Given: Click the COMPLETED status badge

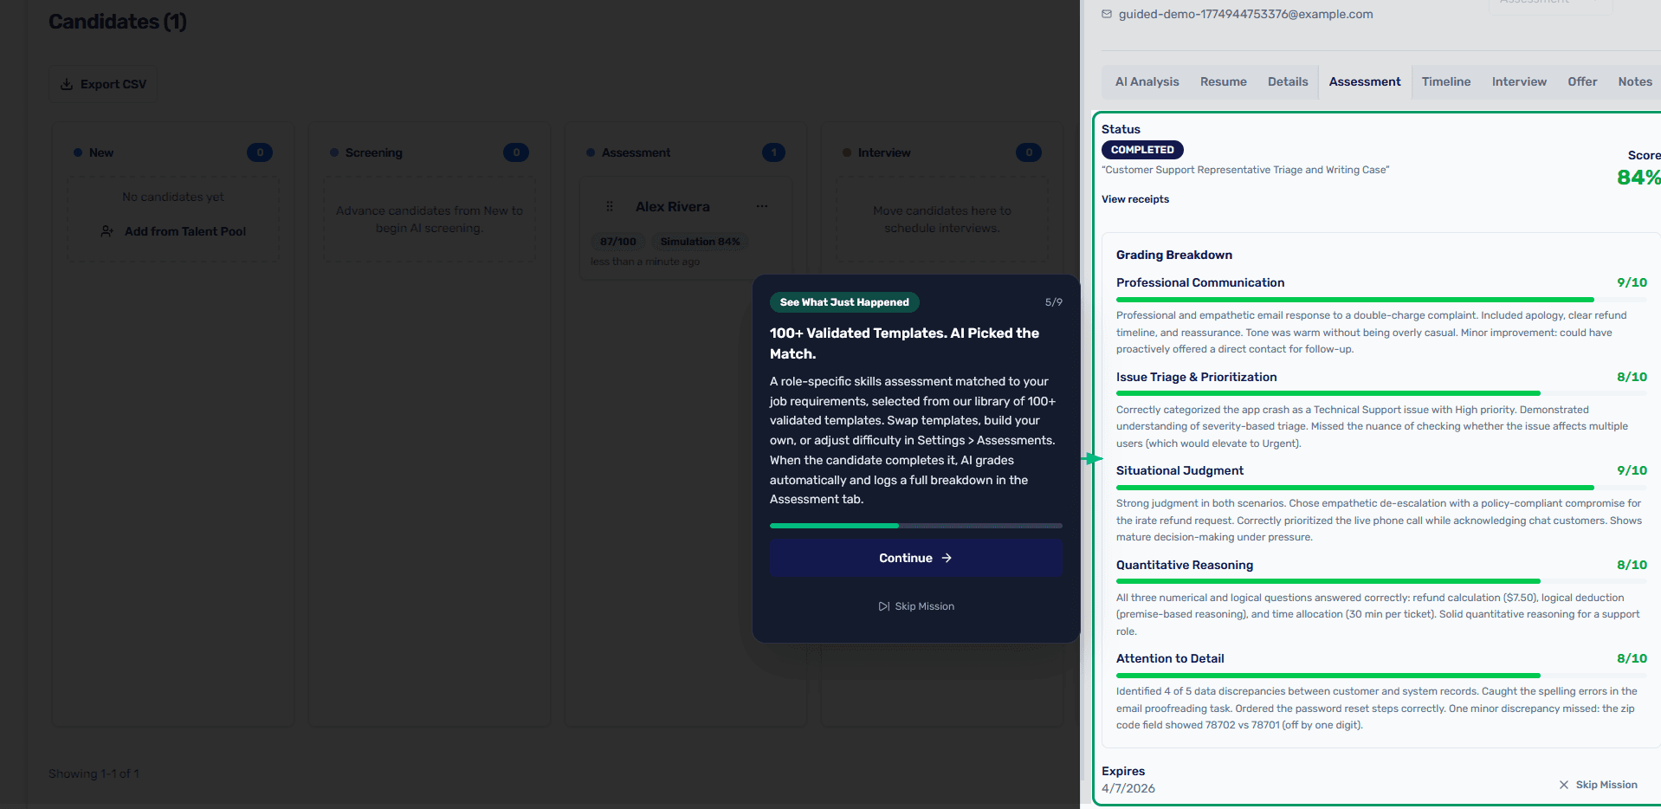Looking at the screenshot, I should pyautogui.click(x=1141, y=150).
